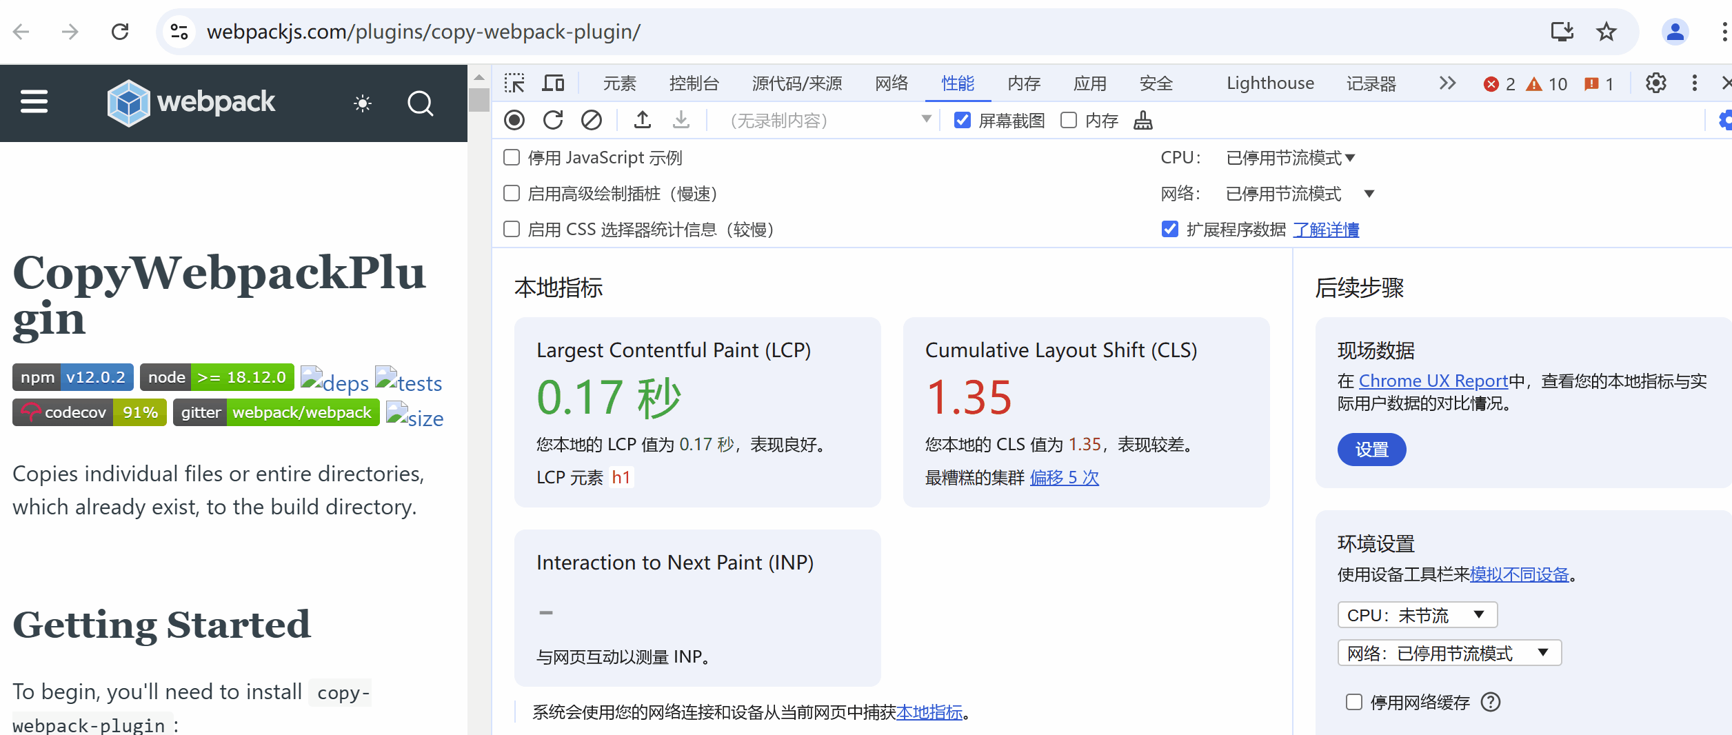Screen dimensions: 1732x735
Task: Switch to the 安全 tab
Action: (x=1156, y=83)
